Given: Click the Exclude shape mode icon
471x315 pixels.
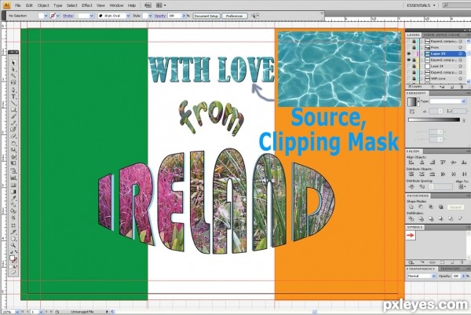Looking at the screenshot, I should [x=441, y=207].
